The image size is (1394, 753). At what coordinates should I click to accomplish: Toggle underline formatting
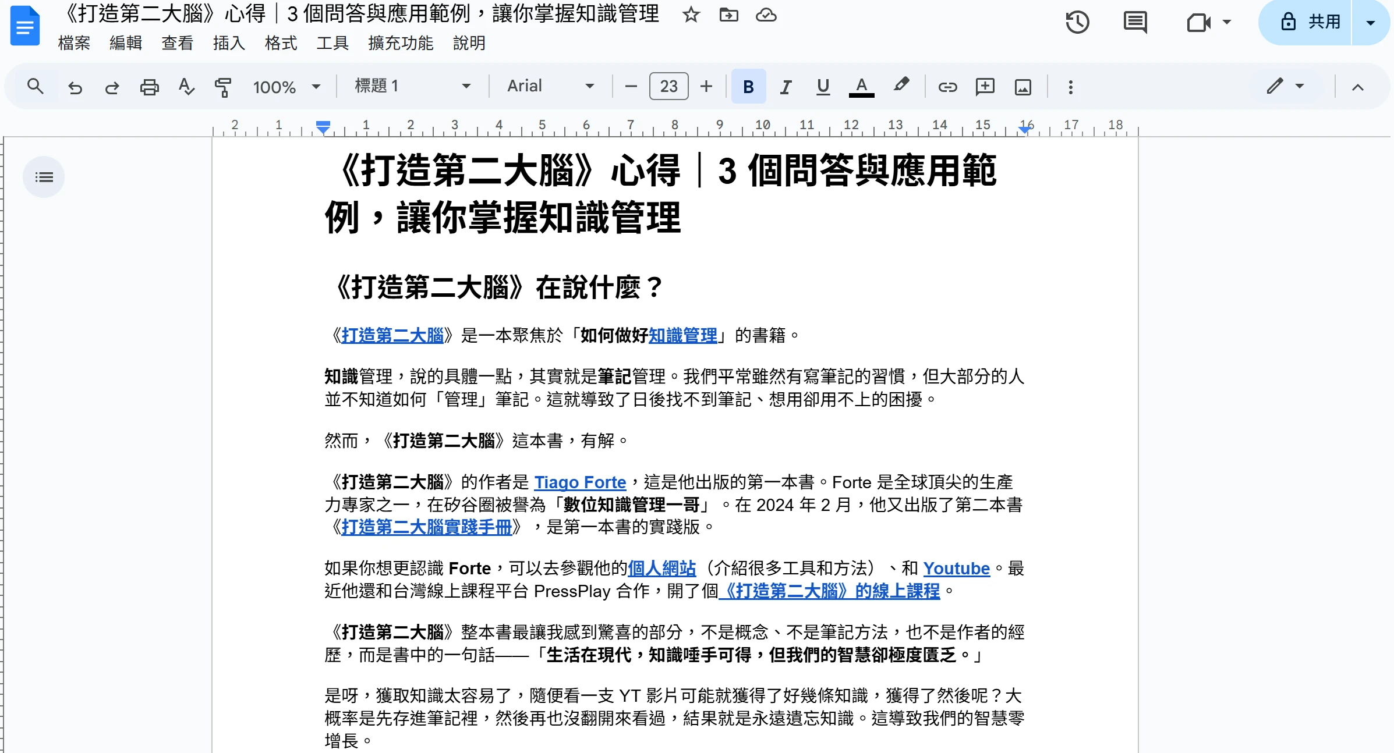click(823, 87)
